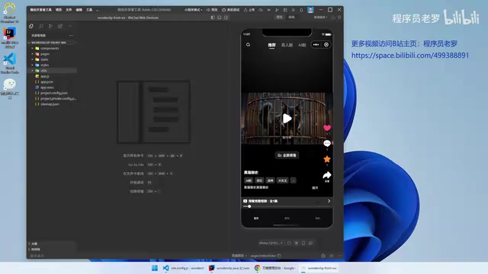Open more options ellipsis in the activity bar
This screenshot has height=274, width=488.
point(70,26)
